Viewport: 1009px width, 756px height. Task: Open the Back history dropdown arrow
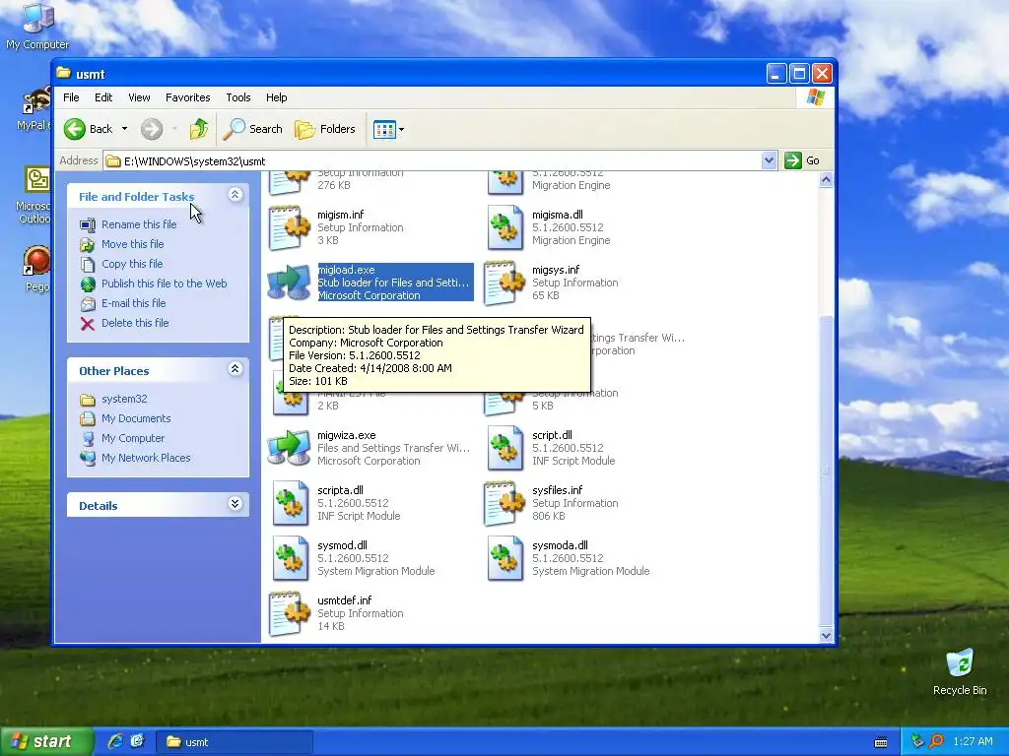click(124, 129)
